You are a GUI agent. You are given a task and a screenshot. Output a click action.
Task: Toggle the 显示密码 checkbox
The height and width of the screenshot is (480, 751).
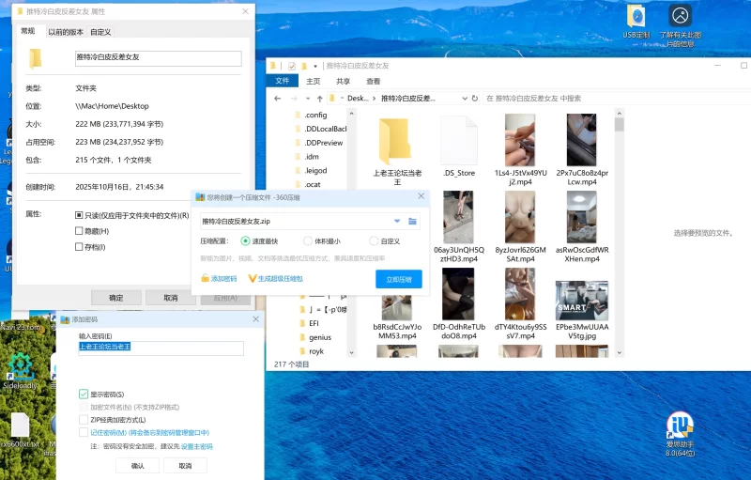pyautogui.click(x=84, y=395)
